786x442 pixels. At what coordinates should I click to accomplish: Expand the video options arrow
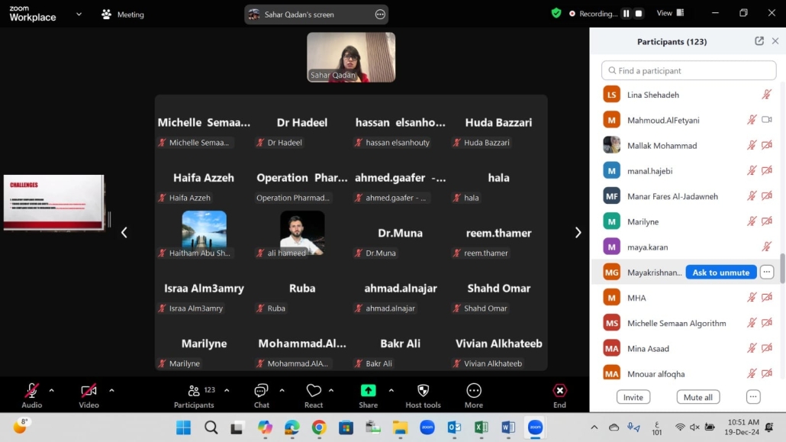(x=111, y=390)
